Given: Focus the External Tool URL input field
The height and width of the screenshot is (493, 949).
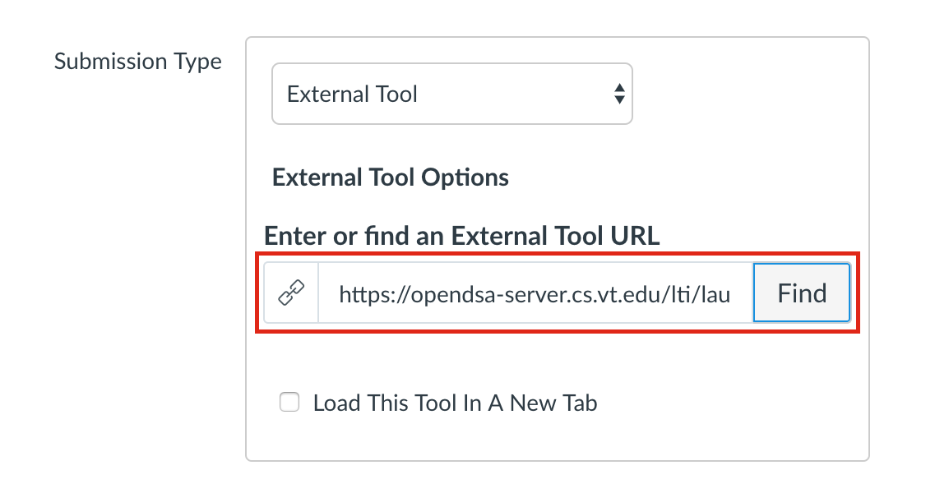Looking at the screenshot, I should click(535, 293).
